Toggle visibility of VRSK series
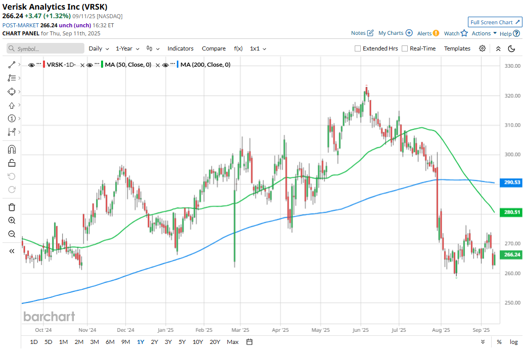 pyautogui.click(x=31, y=65)
